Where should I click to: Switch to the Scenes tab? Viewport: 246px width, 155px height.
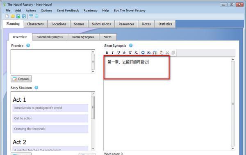click(79, 24)
